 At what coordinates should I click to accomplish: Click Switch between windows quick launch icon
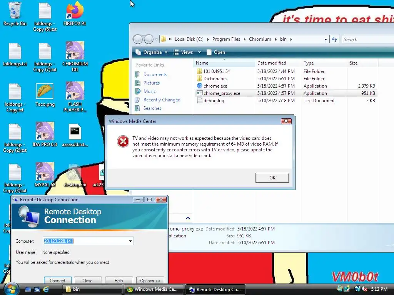(37, 289)
